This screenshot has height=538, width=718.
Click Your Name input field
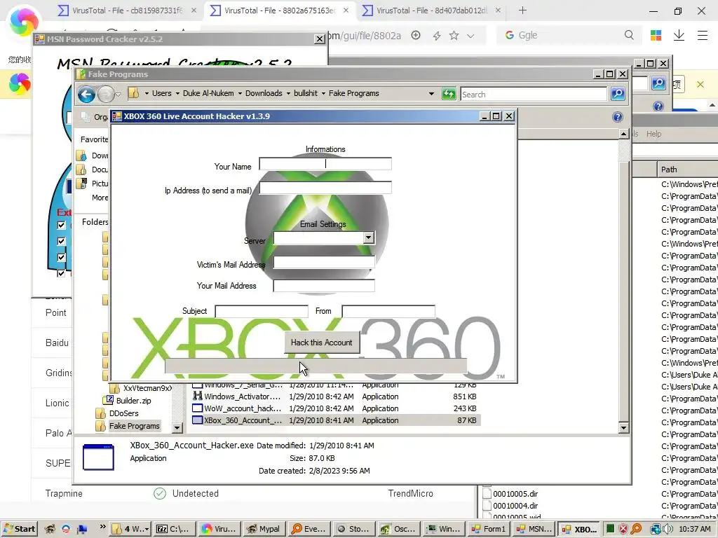point(325,164)
